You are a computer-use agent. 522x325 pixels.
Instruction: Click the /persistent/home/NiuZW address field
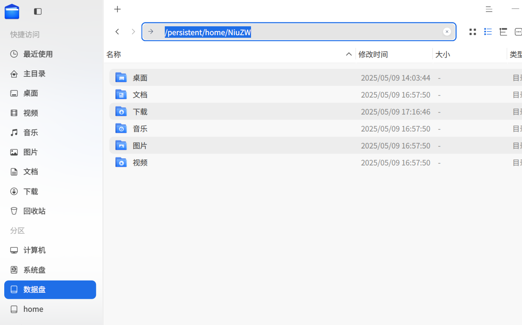coord(299,32)
